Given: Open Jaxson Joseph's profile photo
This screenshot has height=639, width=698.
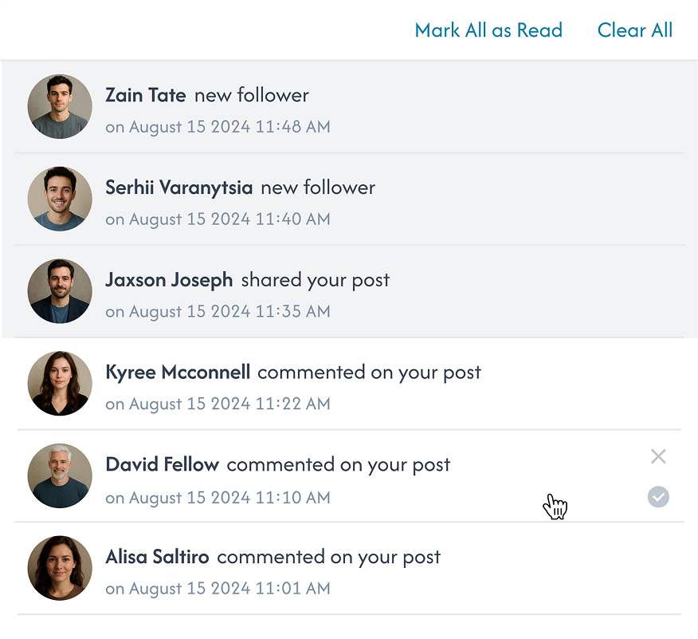Looking at the screenshot, I should tap(60, 291).
